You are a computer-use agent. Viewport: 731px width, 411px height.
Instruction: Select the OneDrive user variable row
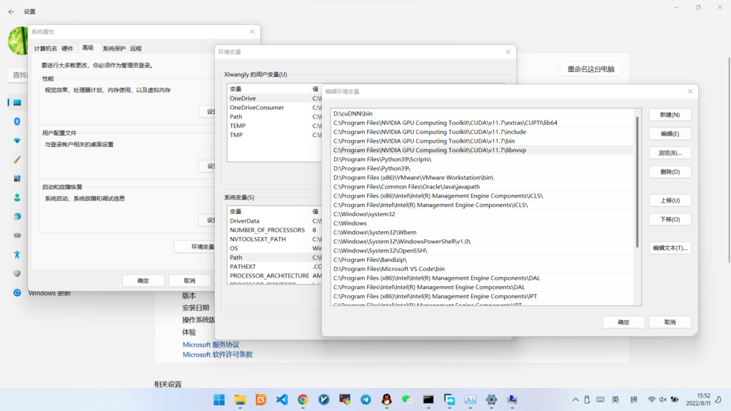[275, 98]
